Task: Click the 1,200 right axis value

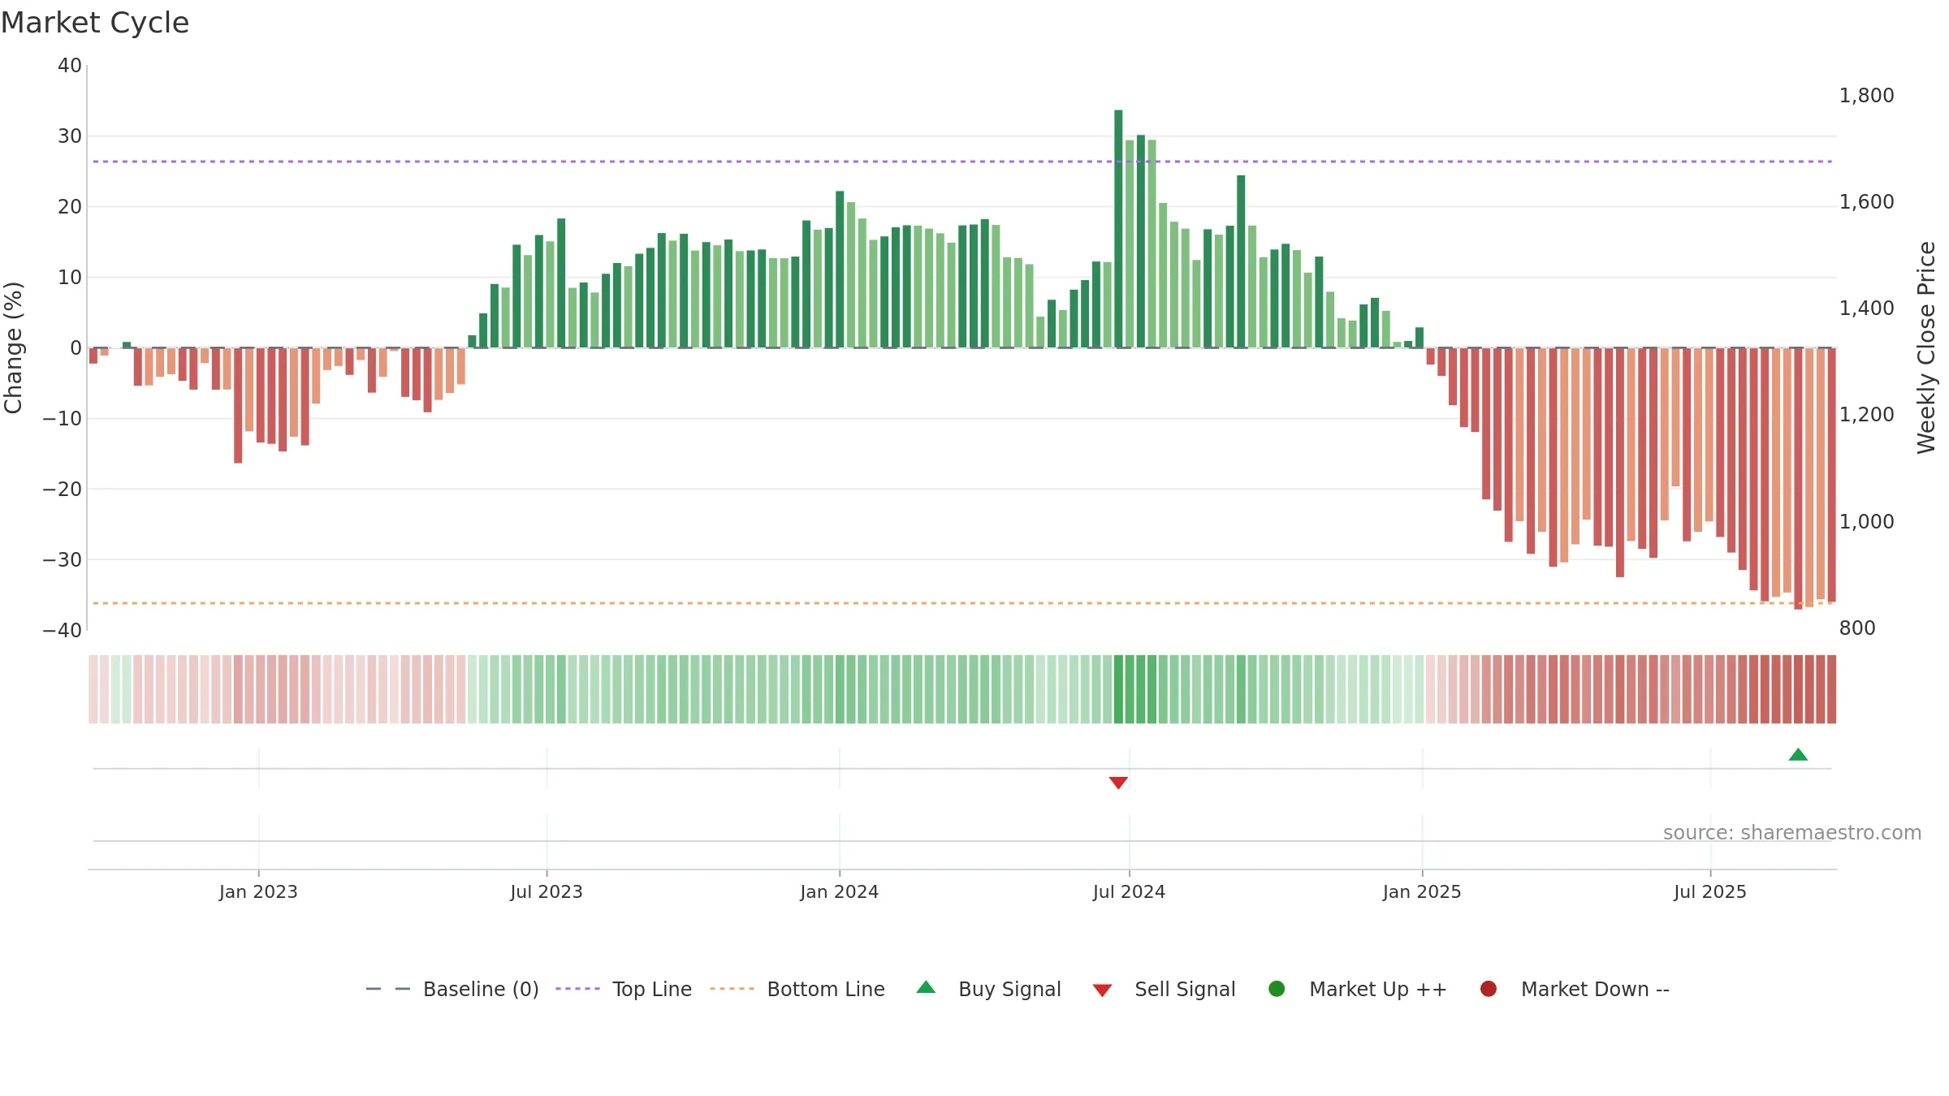Action: (1866, 415)
